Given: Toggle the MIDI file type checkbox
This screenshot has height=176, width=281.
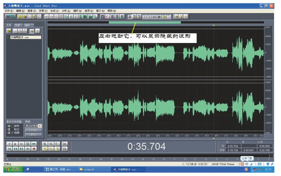Looking at the screenshot, I should coord(9,129).
